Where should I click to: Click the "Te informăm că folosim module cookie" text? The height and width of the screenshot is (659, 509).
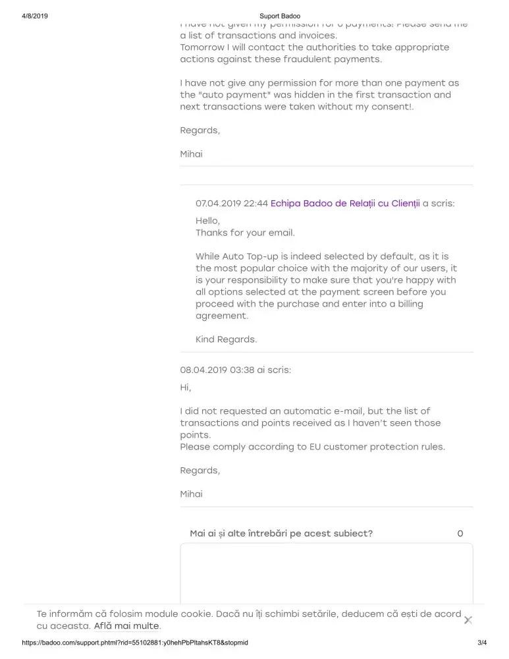248,614
